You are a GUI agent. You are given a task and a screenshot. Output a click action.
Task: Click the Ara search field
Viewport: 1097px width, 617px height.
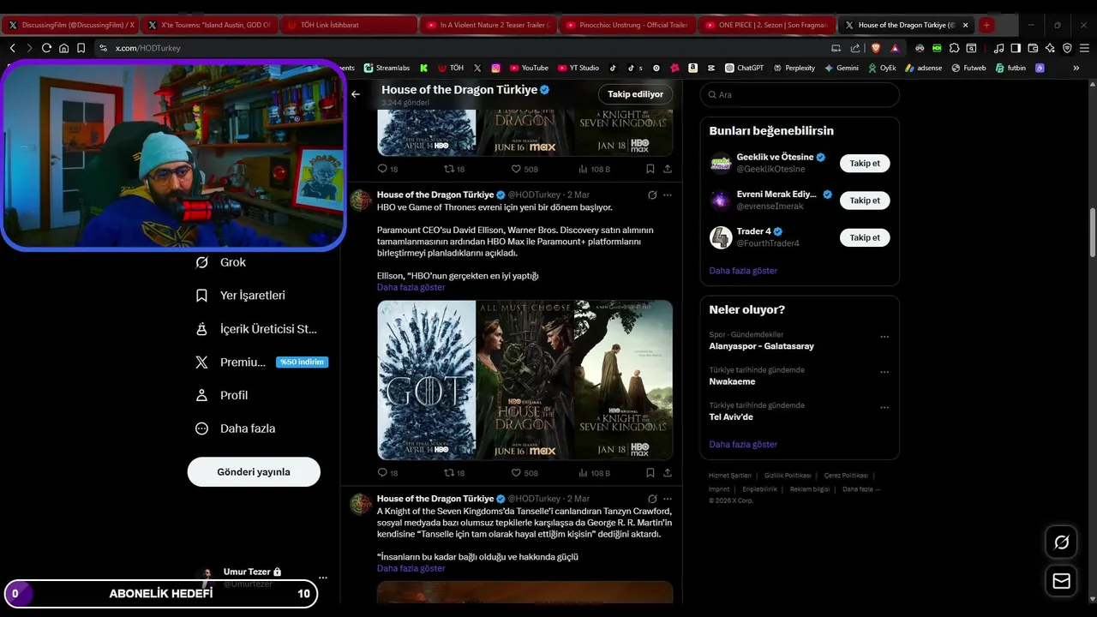800,95
